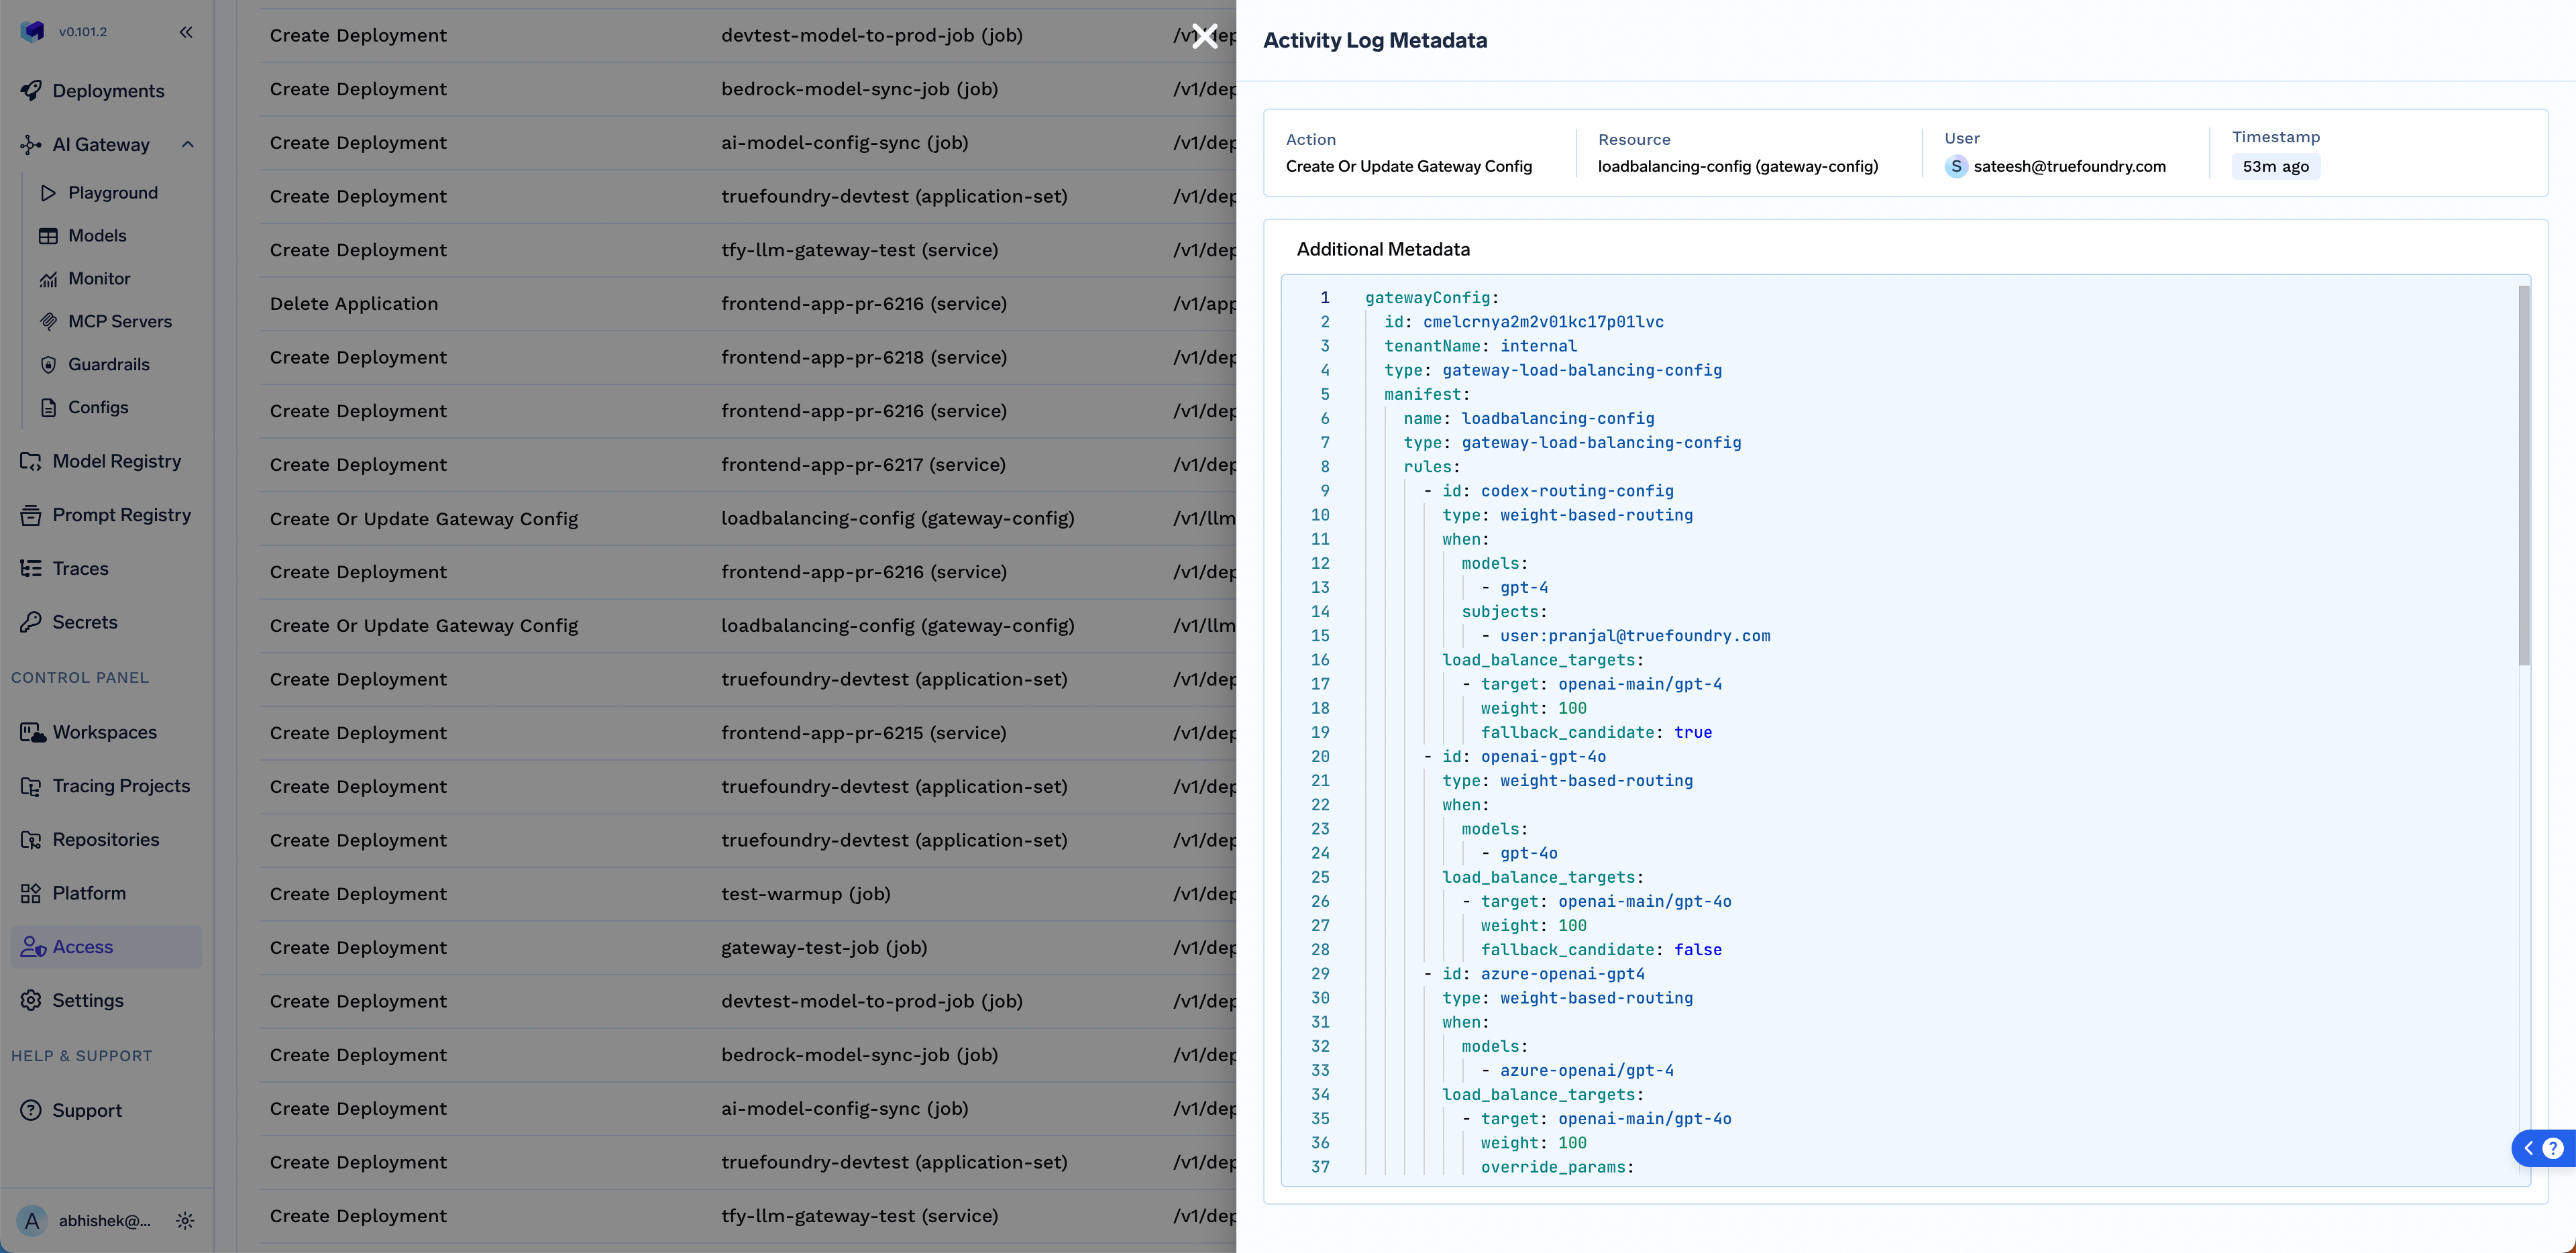Select the Guardrails menu item

pos(109,364)
